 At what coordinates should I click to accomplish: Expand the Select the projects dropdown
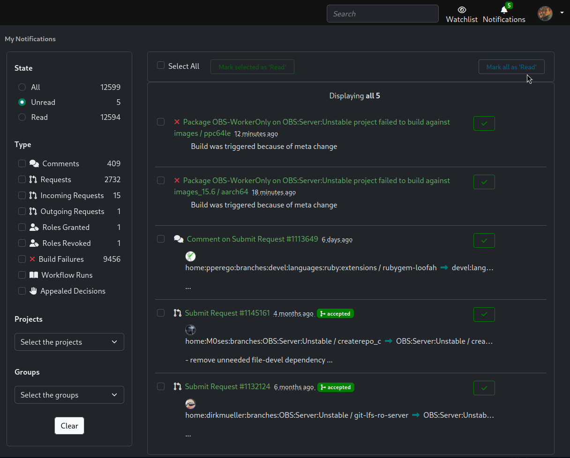coord(69,342)
